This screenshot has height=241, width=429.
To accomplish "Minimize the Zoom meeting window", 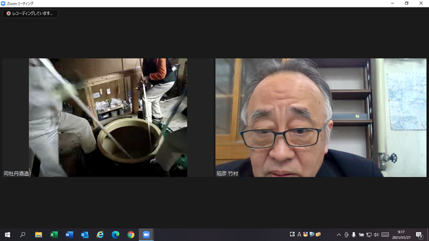I will coord(393,3).
